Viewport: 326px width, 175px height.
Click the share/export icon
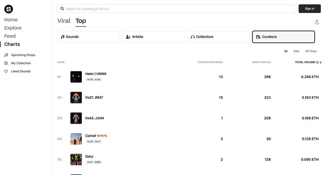pyautogui.click(x=317, y=22)
